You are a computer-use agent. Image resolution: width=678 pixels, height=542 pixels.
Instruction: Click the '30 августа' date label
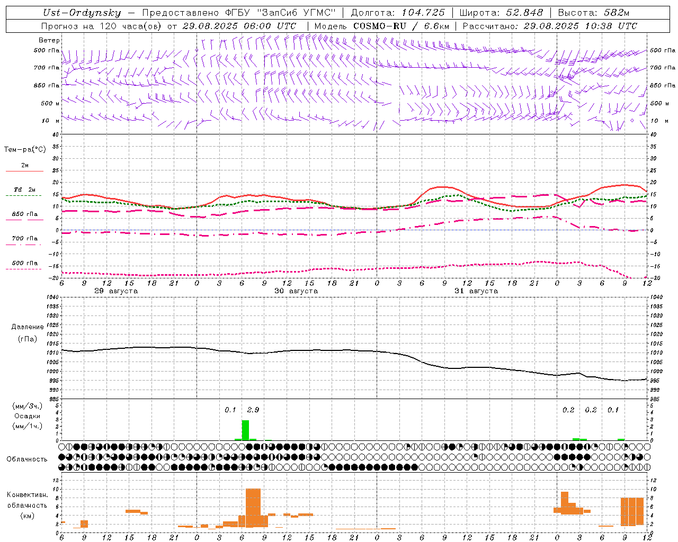click(x=296, y=291)
